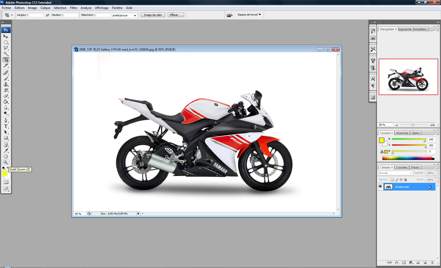Switch to the Couches tab
Viewport: 441px width, 268px height.
402,167
